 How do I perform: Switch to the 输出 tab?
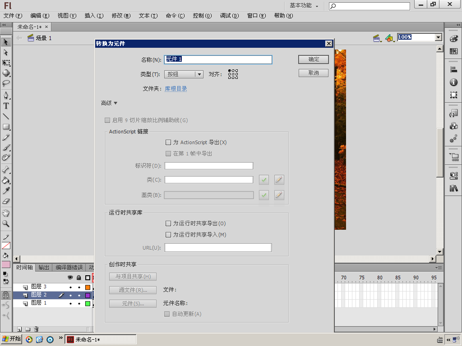[x=44, y=268]
